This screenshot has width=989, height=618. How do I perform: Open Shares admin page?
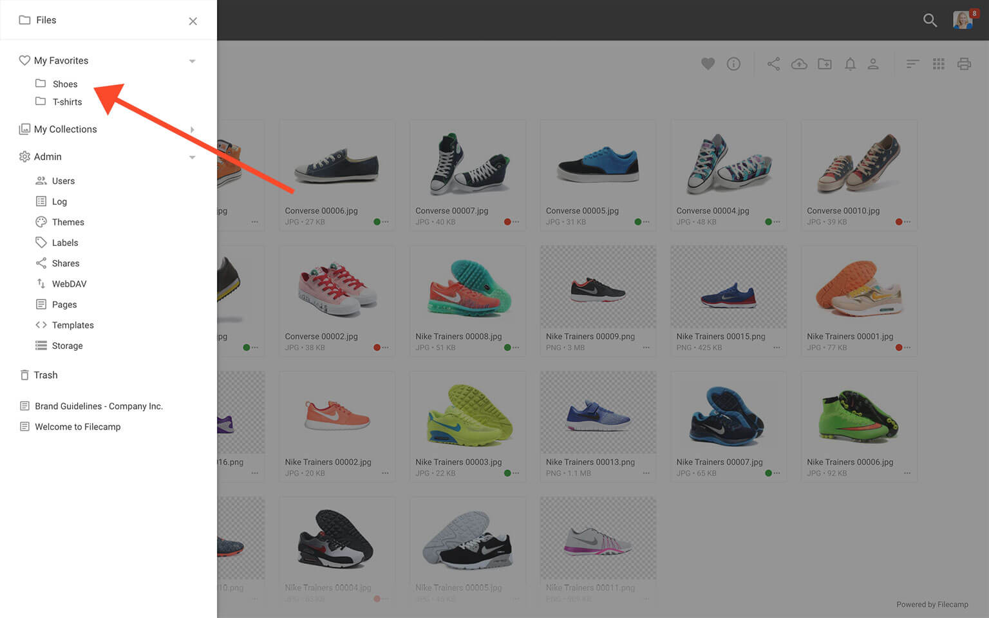(x=57, y=263)
